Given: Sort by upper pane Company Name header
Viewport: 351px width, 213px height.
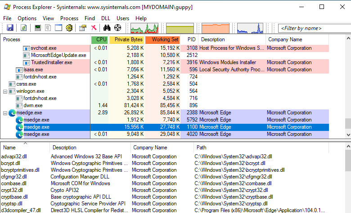Looking at the screenshot, I should coord(297,39).
